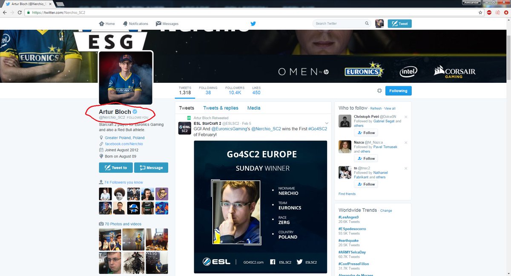Expand tweet options chevron on ESL tweet
The width and height of the screenshot is (511, 276).
tap(327, 123)
